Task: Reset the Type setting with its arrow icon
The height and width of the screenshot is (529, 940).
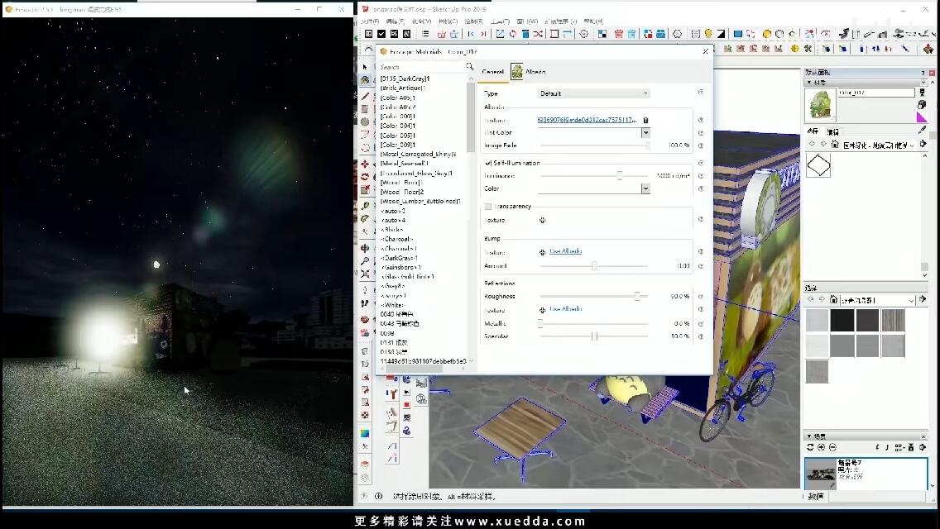Action: [x=701, y=93]
